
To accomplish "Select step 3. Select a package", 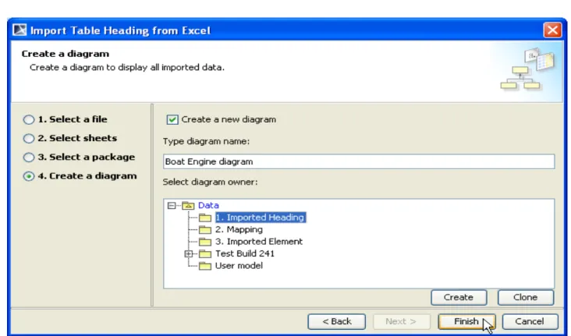I will click(29, 157).
